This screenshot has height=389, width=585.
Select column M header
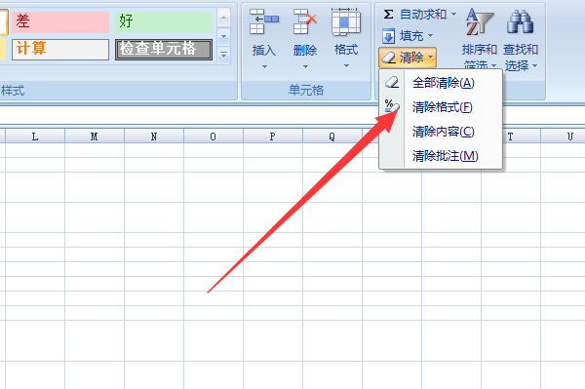click(x=95, y=136)
